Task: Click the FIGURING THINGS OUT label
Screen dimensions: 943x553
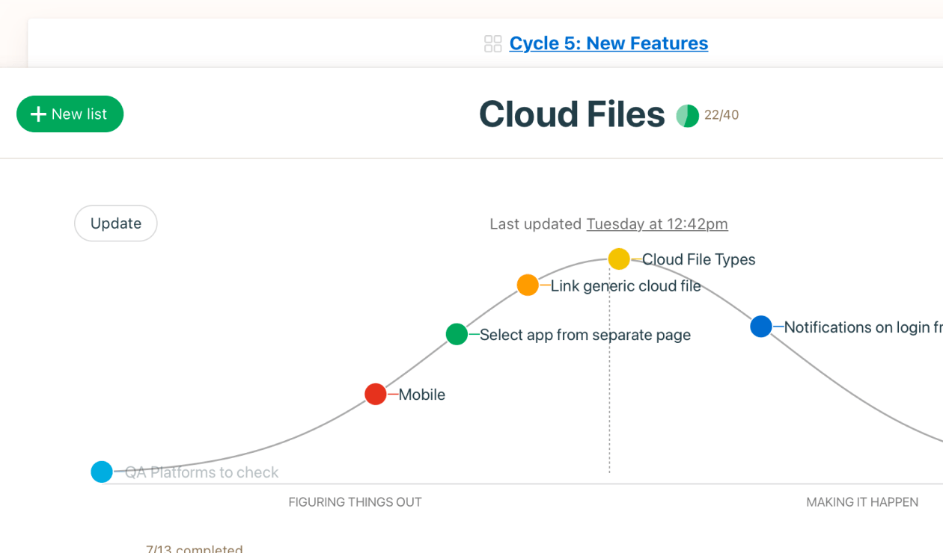Action: point(355,501)
